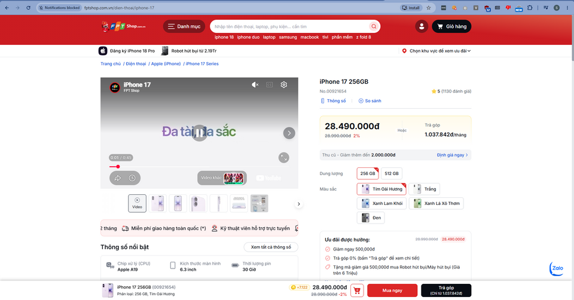Select the 'z fold 8' search suggestion

point(364,37)
